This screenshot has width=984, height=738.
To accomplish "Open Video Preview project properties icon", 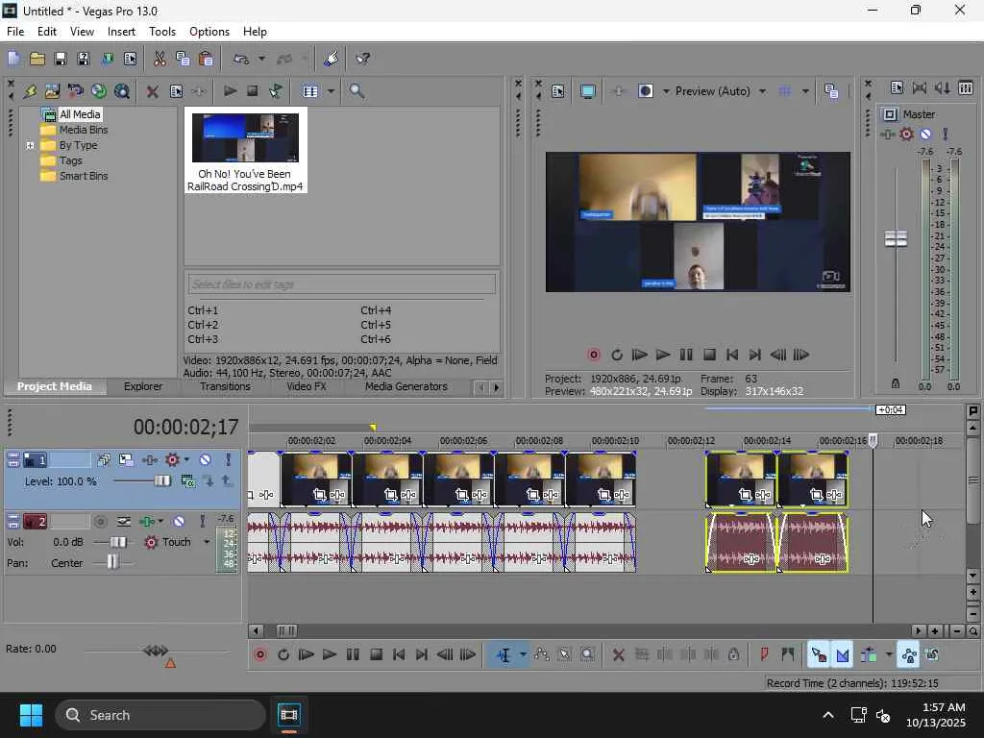I will pyautogui.click(x=558, y=91).
